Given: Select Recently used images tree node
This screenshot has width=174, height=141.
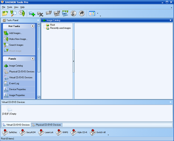Looking at the screenshot, I should click(x=60, y=28).
